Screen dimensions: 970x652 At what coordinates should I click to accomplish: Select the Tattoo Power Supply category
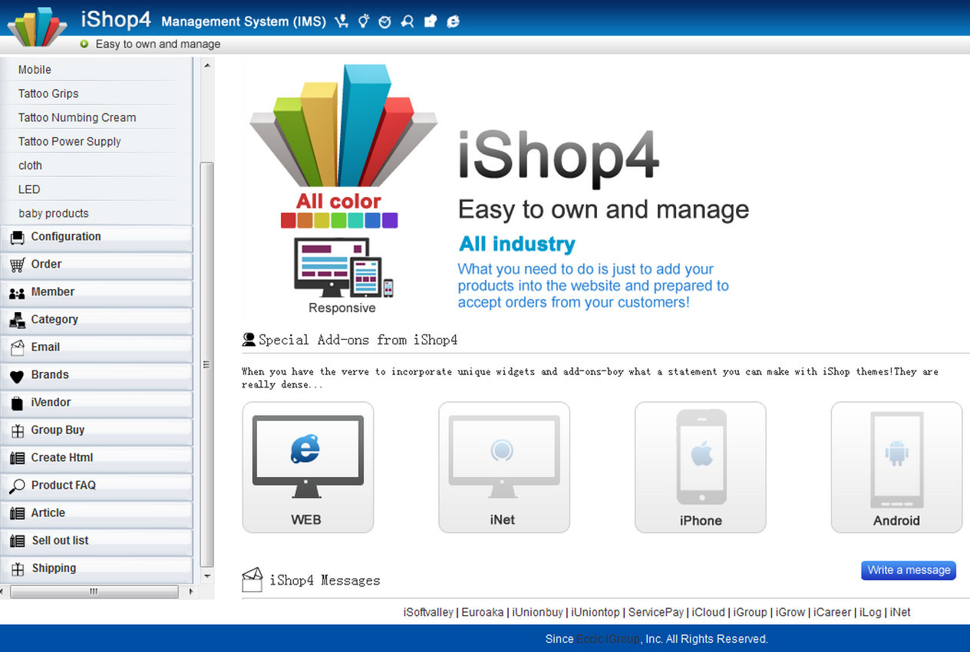click(69, 141)
